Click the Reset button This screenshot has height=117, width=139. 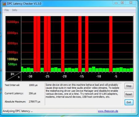coord(129,94)
